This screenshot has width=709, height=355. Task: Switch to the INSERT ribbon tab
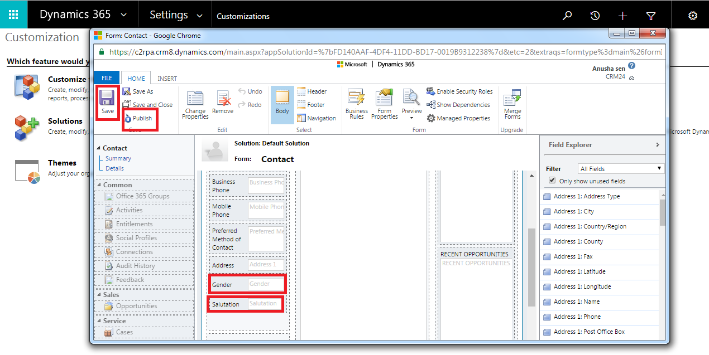167,79
